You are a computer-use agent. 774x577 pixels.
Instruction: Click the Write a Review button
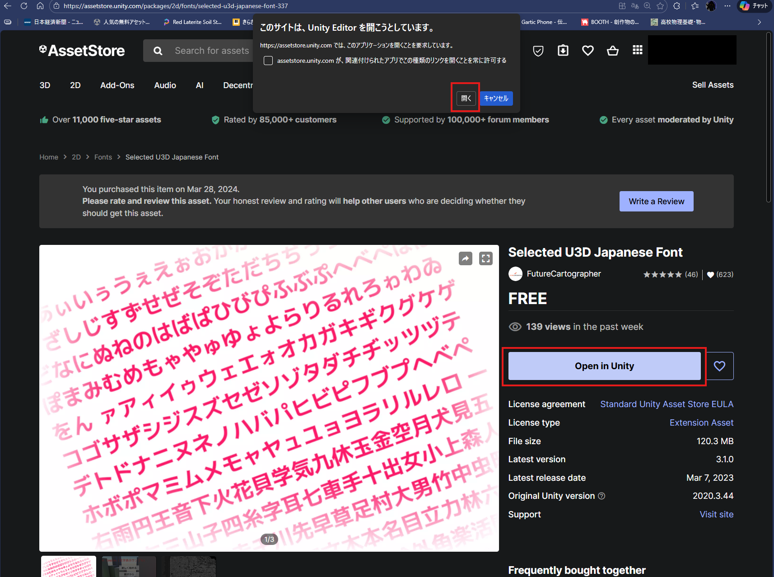(656, 202)
